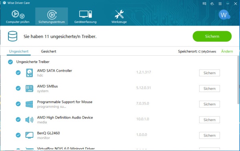240x151 pixels.
Task: Select the BenQ GL2460 driver name
Action: pos(48,133)
